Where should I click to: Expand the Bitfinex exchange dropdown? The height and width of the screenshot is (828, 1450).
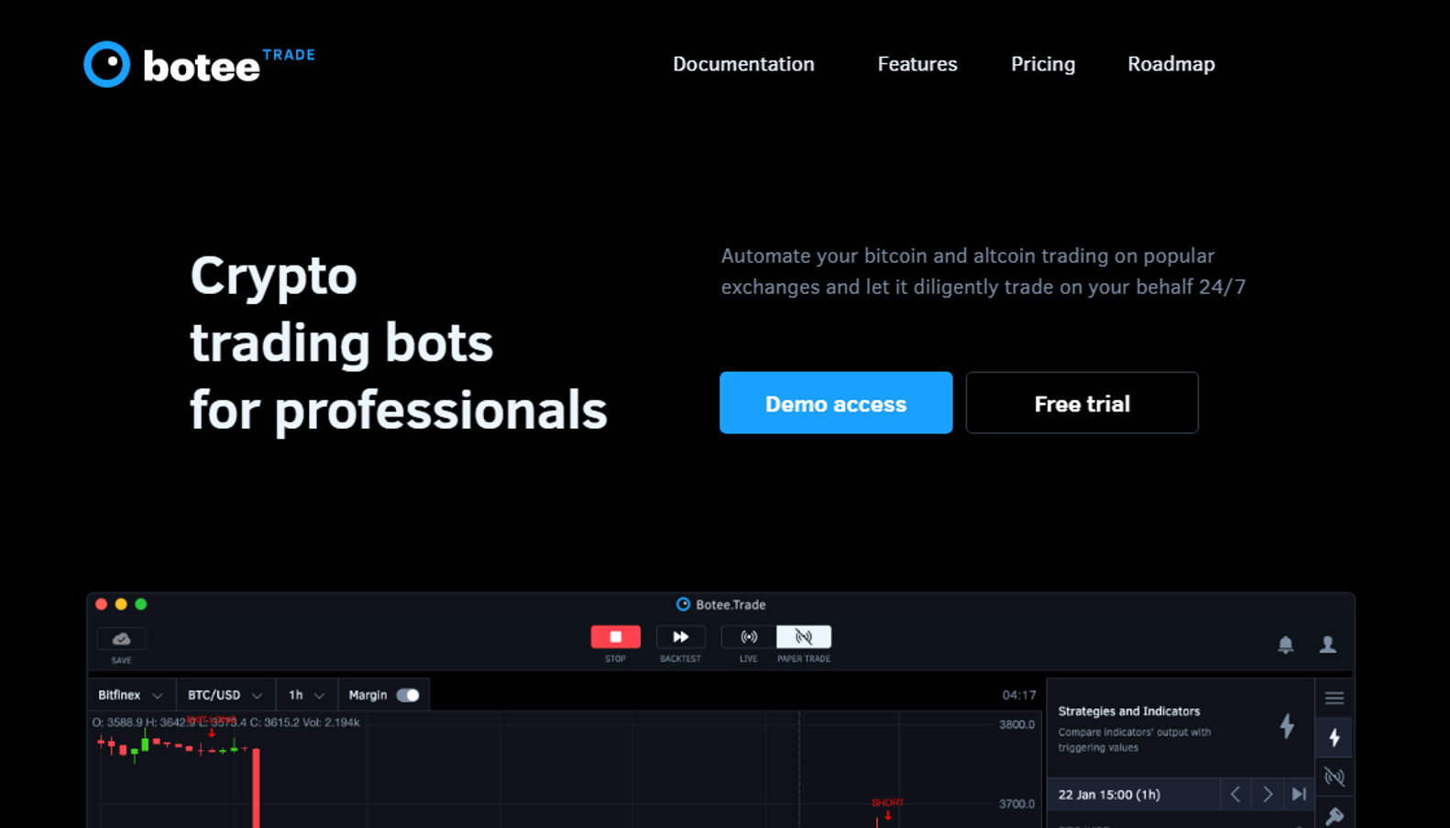coord(130,695)
